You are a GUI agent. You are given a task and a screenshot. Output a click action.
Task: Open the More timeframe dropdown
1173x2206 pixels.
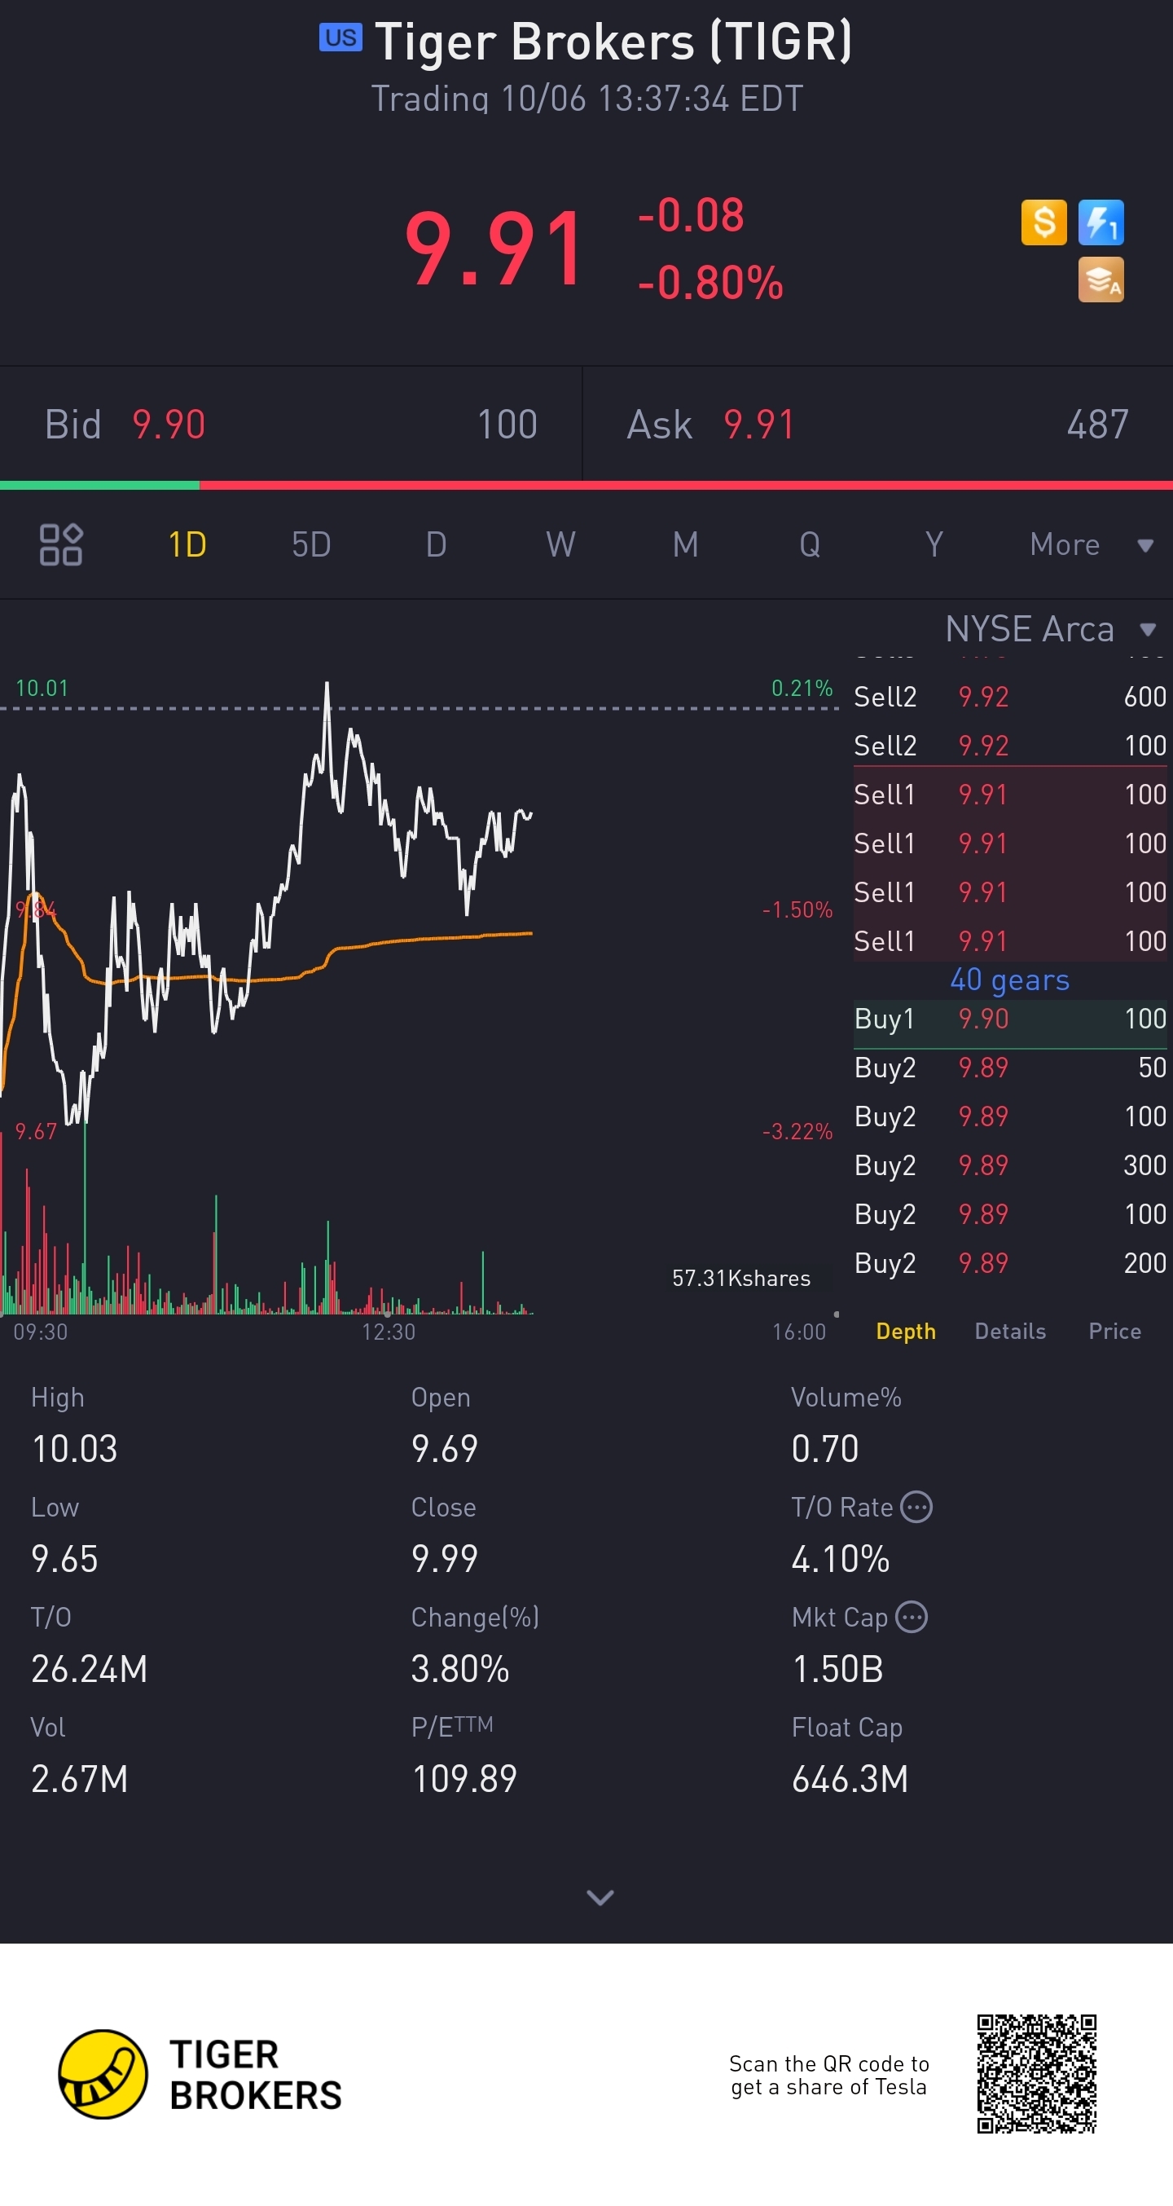tap(1092, 544)
